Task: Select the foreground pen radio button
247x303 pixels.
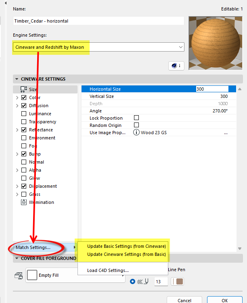Action: coord(133,282)
